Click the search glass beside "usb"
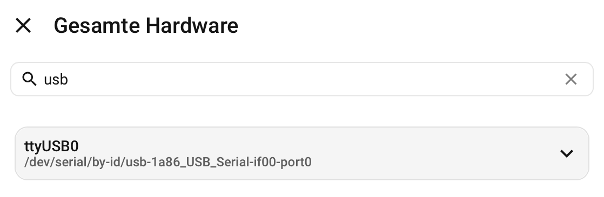The width and height of the screenshot is (604, 197). point(29,79)
